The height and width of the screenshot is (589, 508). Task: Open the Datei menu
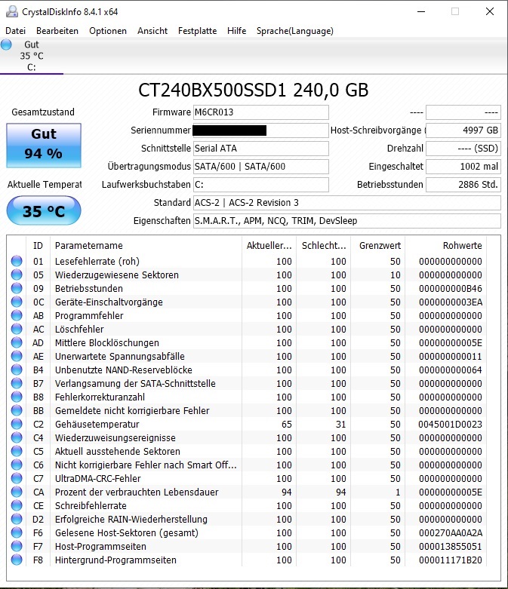click(15, 31)
